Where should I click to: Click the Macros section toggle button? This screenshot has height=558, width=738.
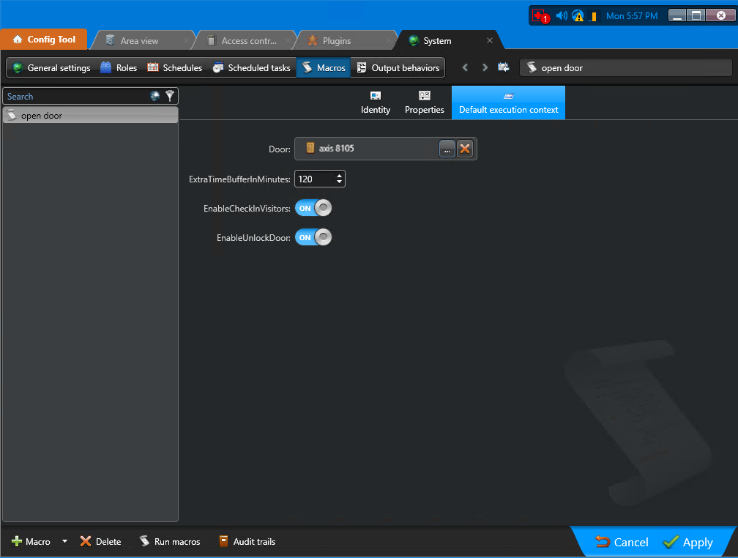(323, 67)
